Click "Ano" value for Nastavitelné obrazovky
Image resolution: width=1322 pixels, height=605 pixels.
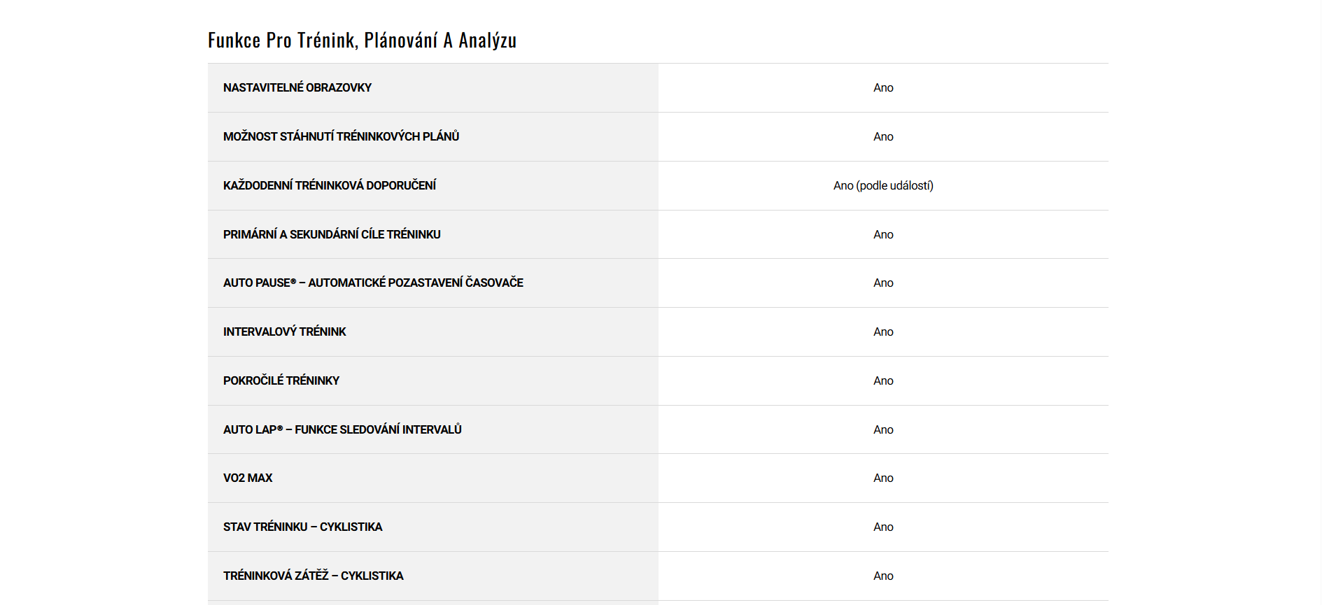pos(883,88)
